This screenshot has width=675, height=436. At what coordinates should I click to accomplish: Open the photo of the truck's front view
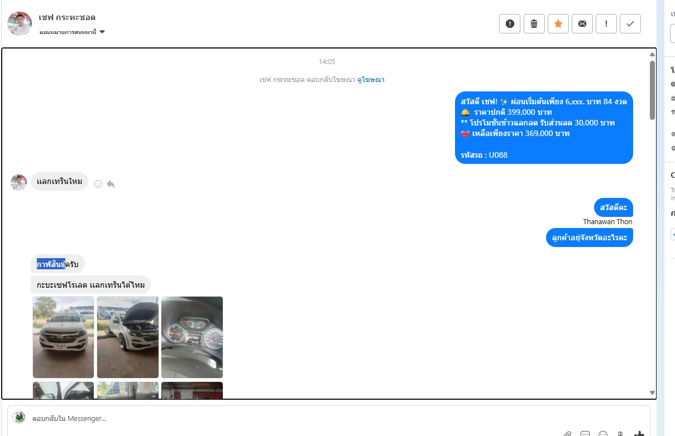63,337
